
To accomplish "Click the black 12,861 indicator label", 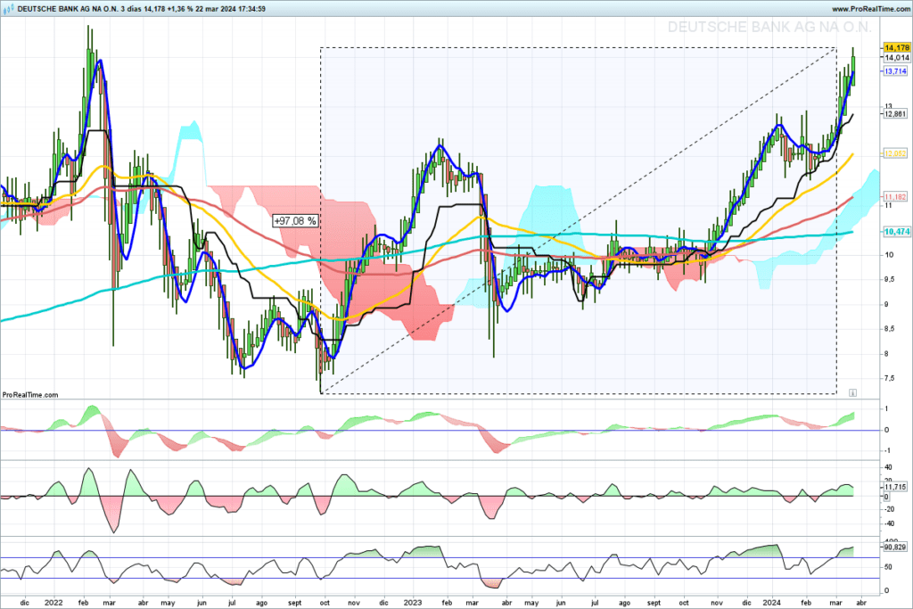I will tap(895, 114).
